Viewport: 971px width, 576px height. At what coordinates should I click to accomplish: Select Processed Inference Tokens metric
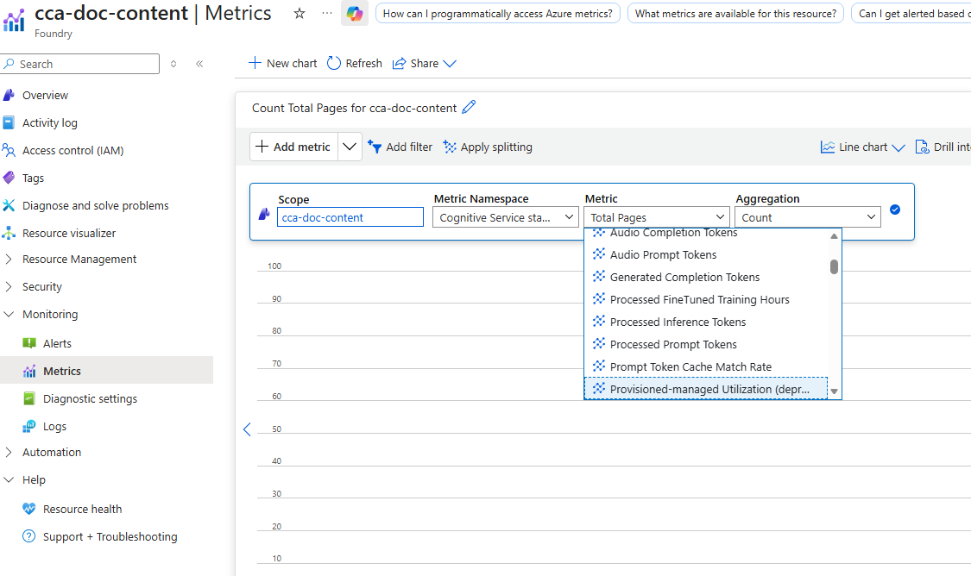click(678, 322)
